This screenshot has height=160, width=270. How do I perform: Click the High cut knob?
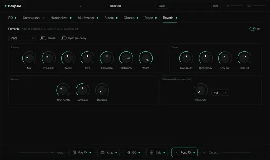tap(244, 58)
